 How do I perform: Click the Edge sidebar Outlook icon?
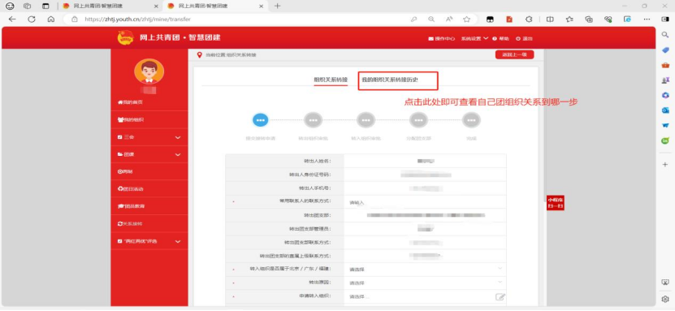pos(665,110)
